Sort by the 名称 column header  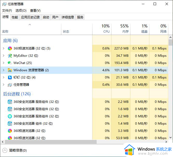point(31,29)
